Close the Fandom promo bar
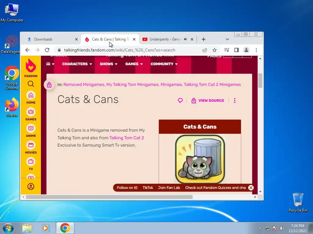This screenshot has width=313, height=234. [x=251, y=188]
